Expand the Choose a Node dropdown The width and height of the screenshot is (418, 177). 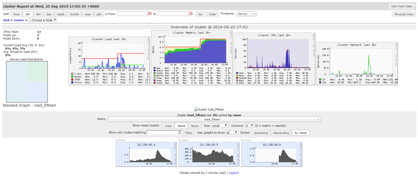pyautogui.click(x=43, y=20)
